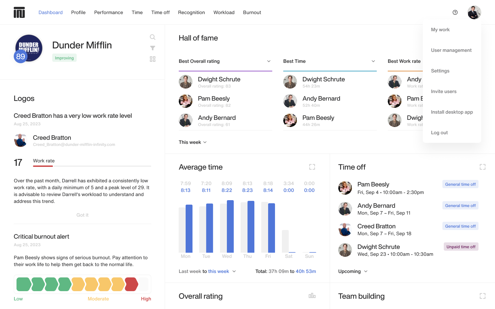Open the chart icon on Overall rating

click(312, 296)
